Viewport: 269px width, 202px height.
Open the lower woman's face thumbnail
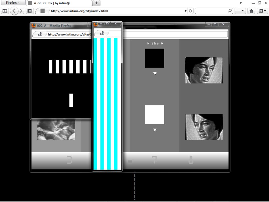(x=204, y=127)
